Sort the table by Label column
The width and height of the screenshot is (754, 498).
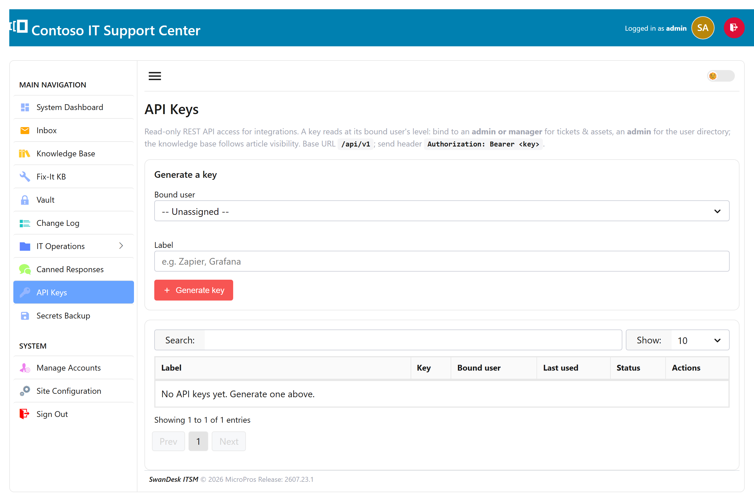coord(282,368)
